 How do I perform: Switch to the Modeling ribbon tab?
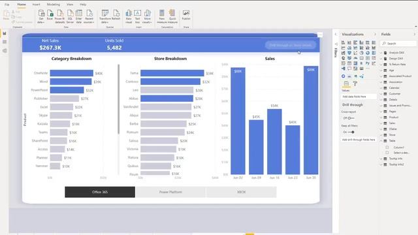click(54, 5)
